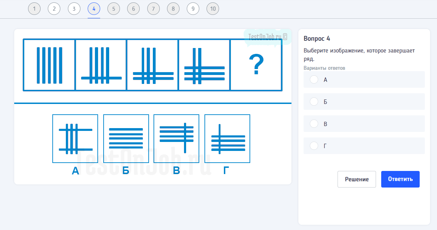Jump to question 5
The image size is (437, 230).
pos(114,9)
